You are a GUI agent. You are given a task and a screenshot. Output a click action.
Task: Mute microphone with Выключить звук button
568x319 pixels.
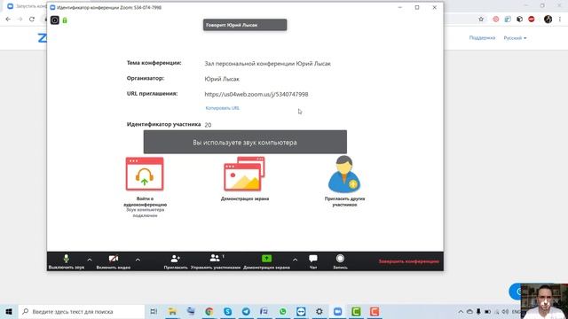pyautogui.click(x=67, y=262)
